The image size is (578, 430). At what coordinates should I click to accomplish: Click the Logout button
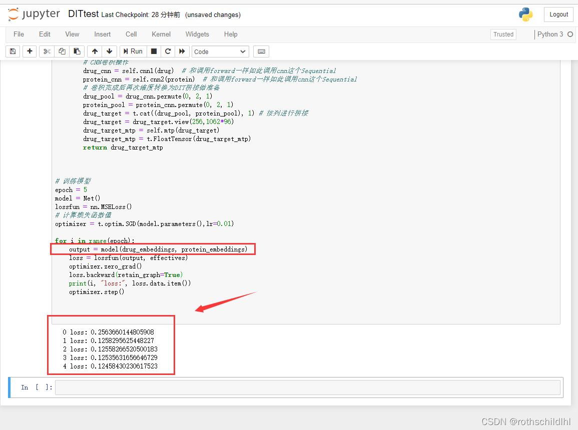558,14
